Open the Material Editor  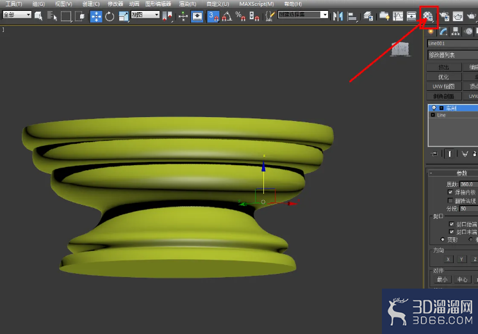[x=428, y=17]
